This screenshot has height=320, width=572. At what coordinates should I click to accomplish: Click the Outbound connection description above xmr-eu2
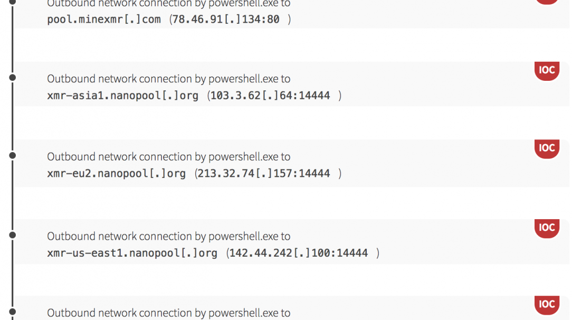[169, 157]
